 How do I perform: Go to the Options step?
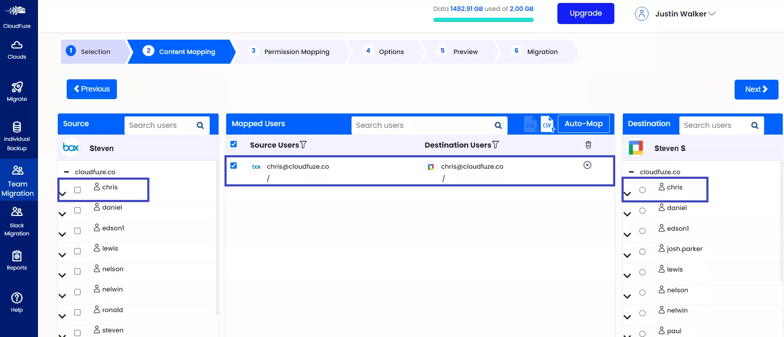tap(385, 51)
